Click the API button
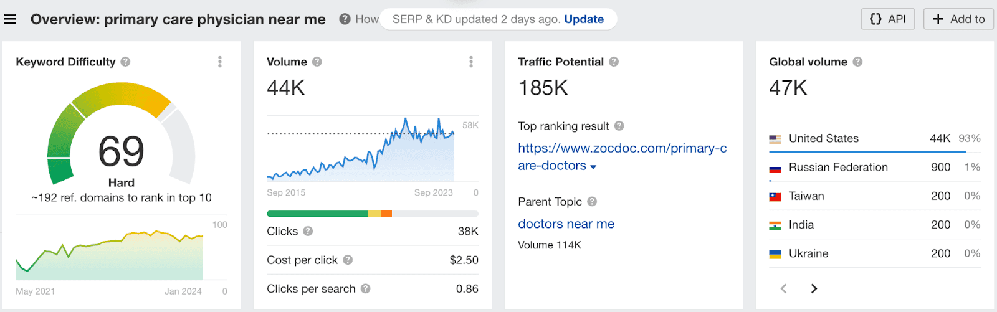This screenshot has height=312, width=997. (888, 19)
